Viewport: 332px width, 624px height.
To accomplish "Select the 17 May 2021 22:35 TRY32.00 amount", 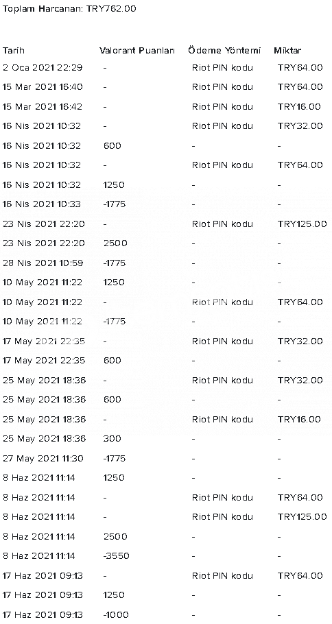I will tap(300, 341).
